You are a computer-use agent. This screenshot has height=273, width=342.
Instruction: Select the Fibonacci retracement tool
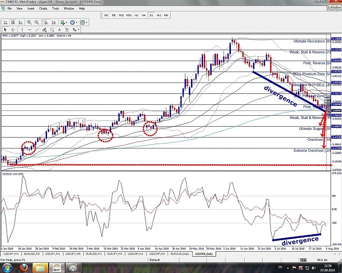pos(52,29)
